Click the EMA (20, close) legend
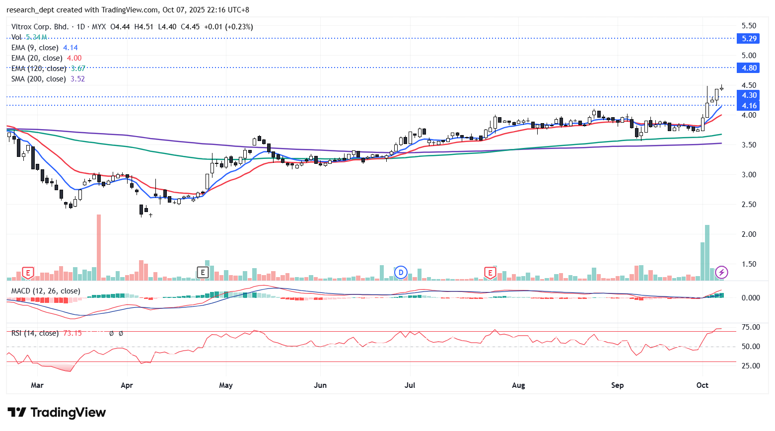This screenshot has width=775, height=431. (37, 58)
